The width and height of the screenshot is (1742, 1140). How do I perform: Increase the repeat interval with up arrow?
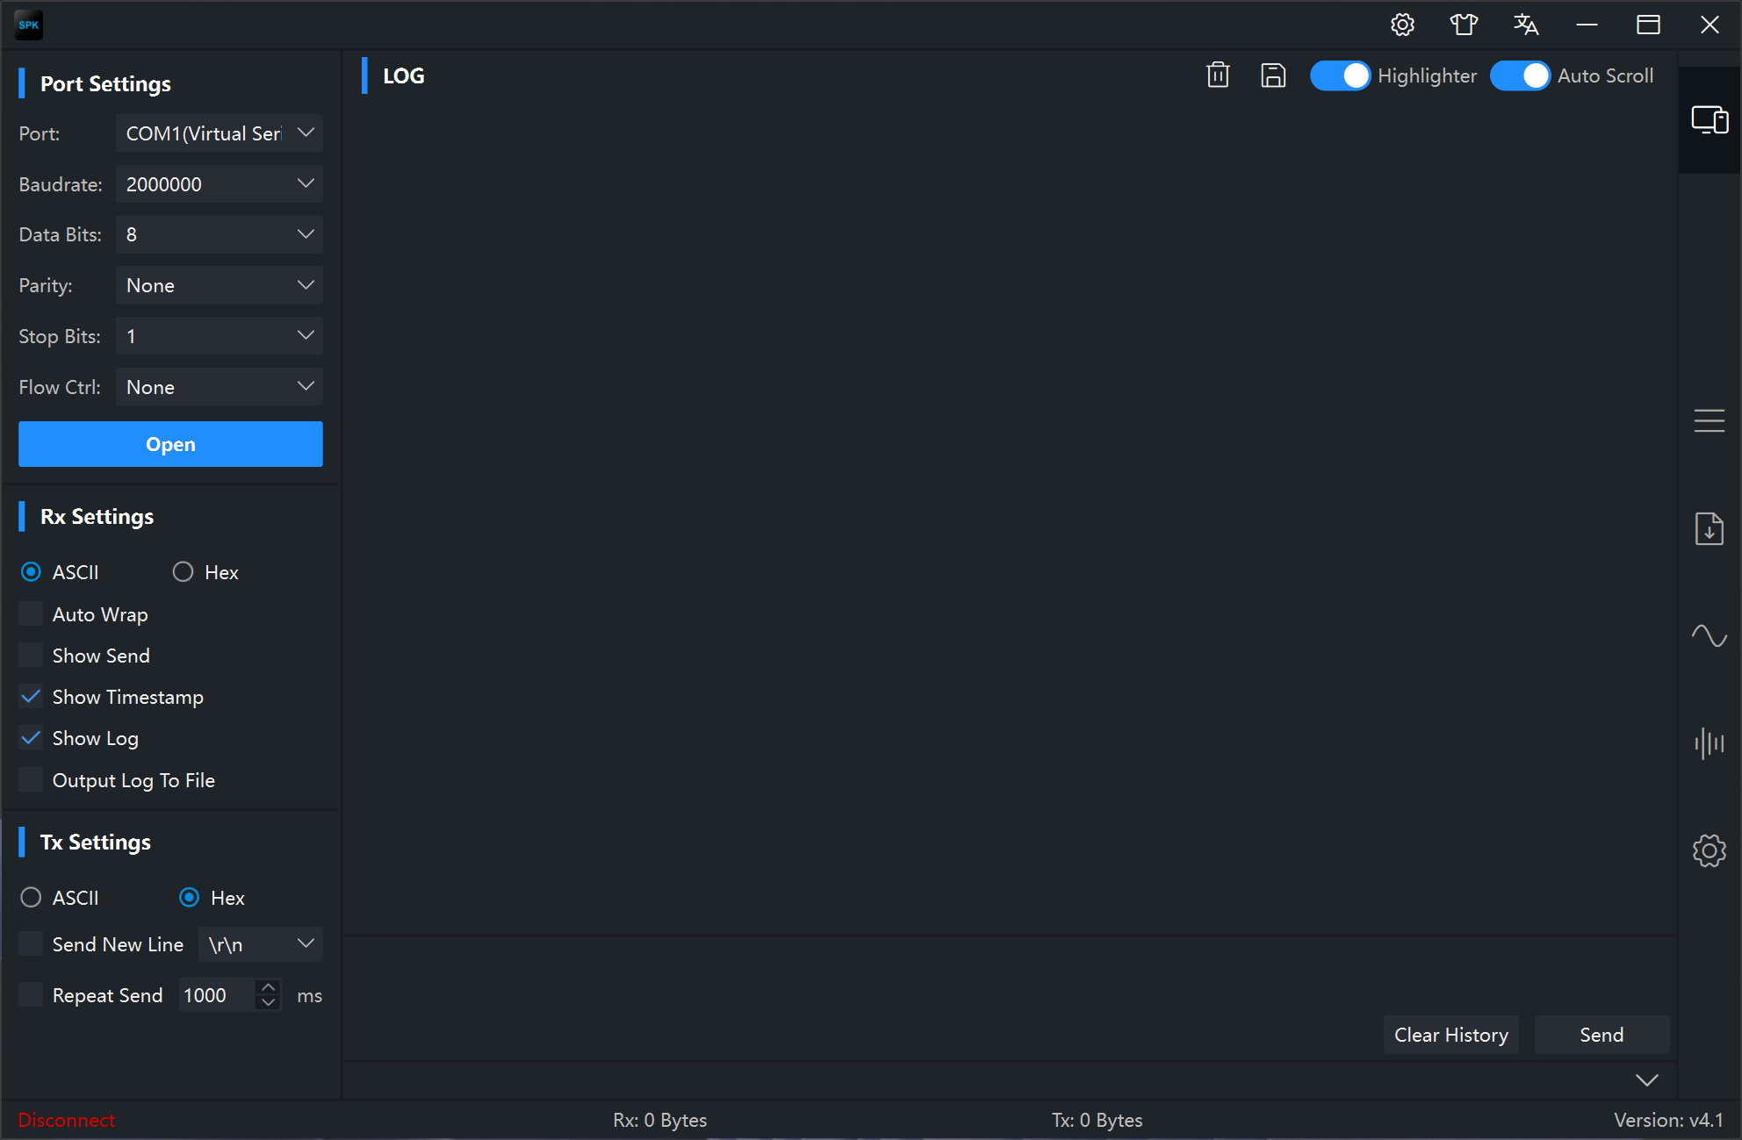[x=269, y=987]
